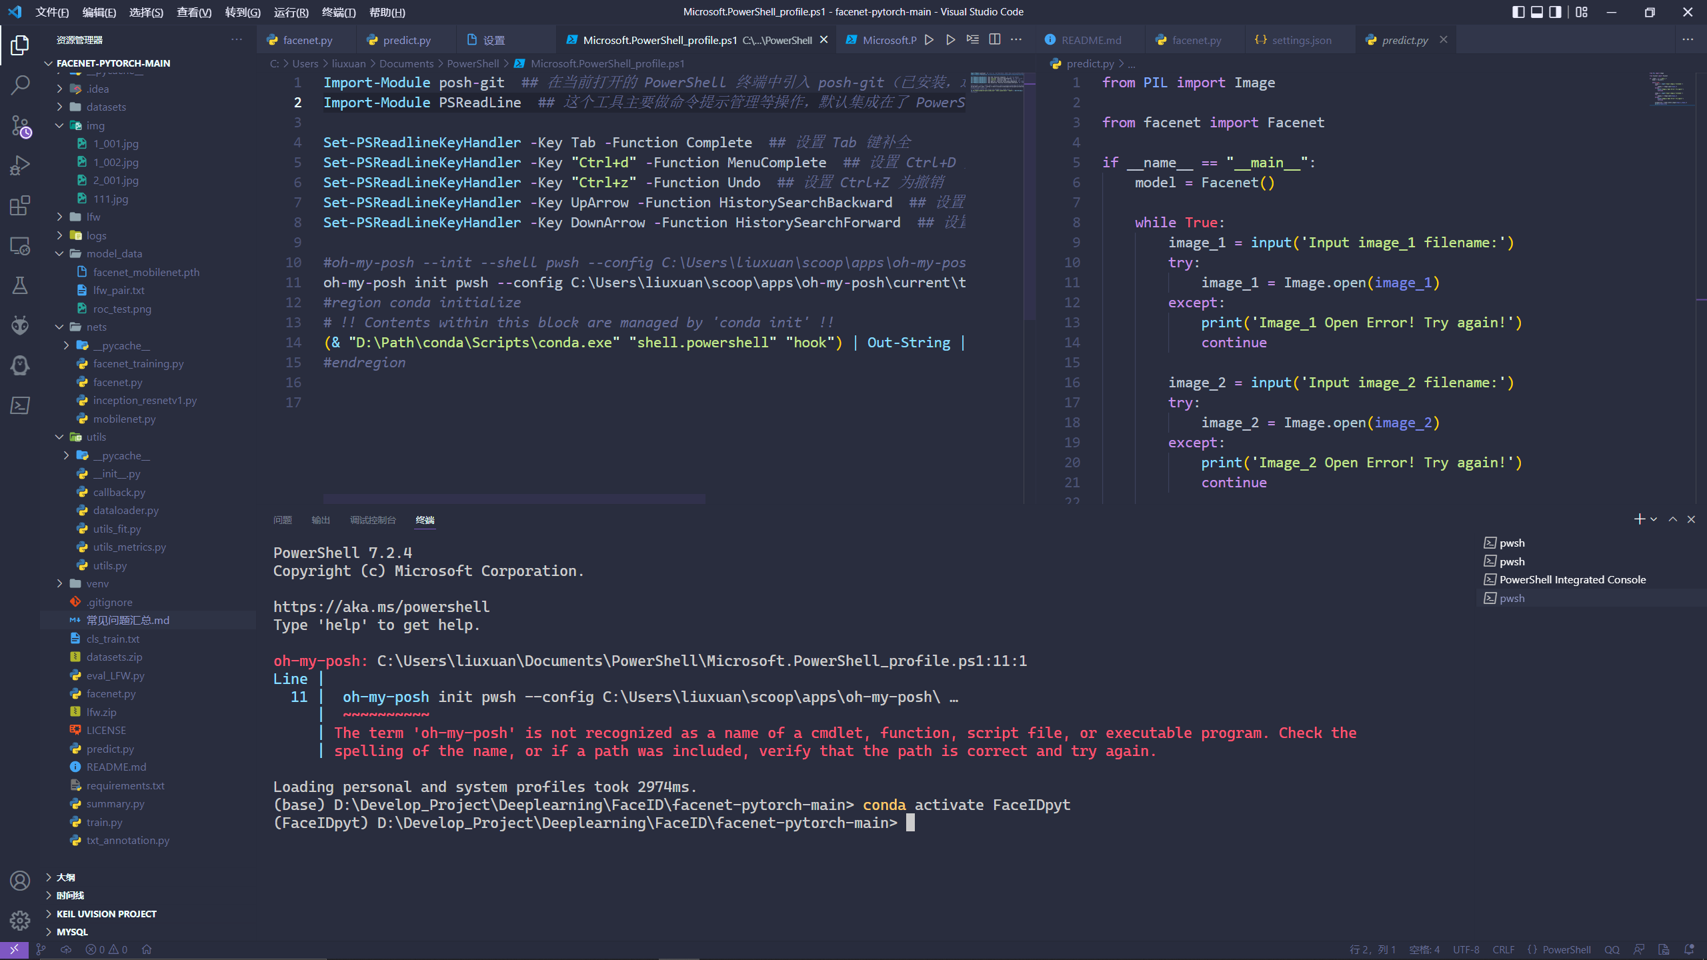Open the https://aka.ms/powershell link
1707x960 pixels.
tap(380, 607)
